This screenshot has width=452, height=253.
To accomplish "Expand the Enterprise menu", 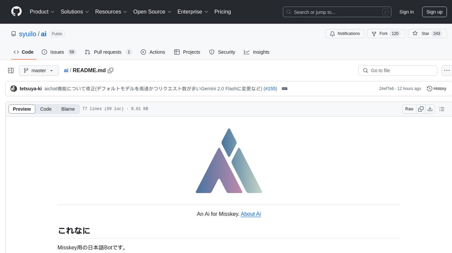I will point(193,12).
